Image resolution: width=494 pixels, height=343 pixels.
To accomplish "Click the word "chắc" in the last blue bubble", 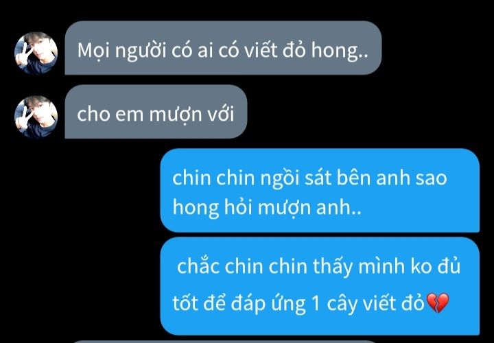I will pos(198,266).
